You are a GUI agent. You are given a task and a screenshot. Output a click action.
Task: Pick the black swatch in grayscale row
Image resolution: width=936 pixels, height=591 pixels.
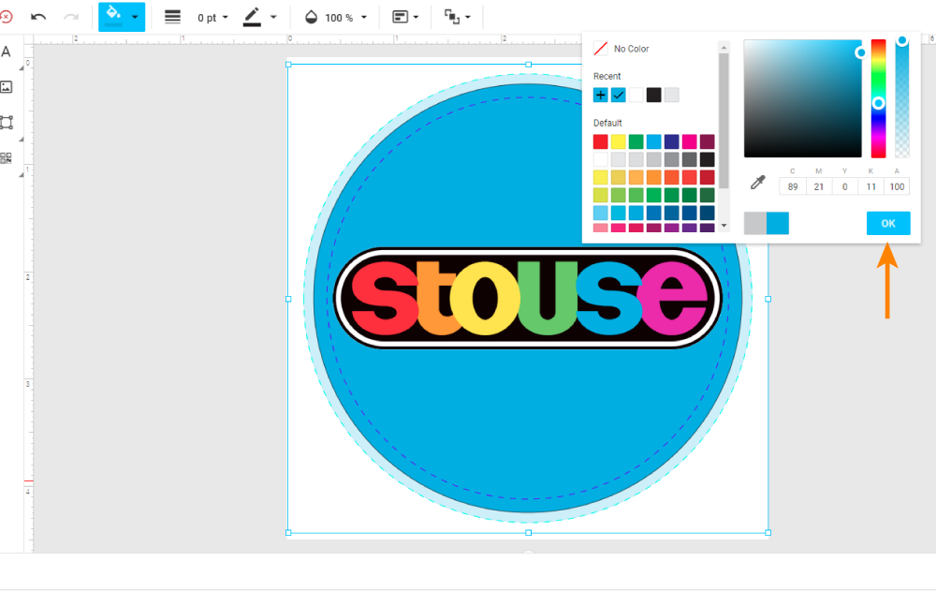[x=708, y=159]
